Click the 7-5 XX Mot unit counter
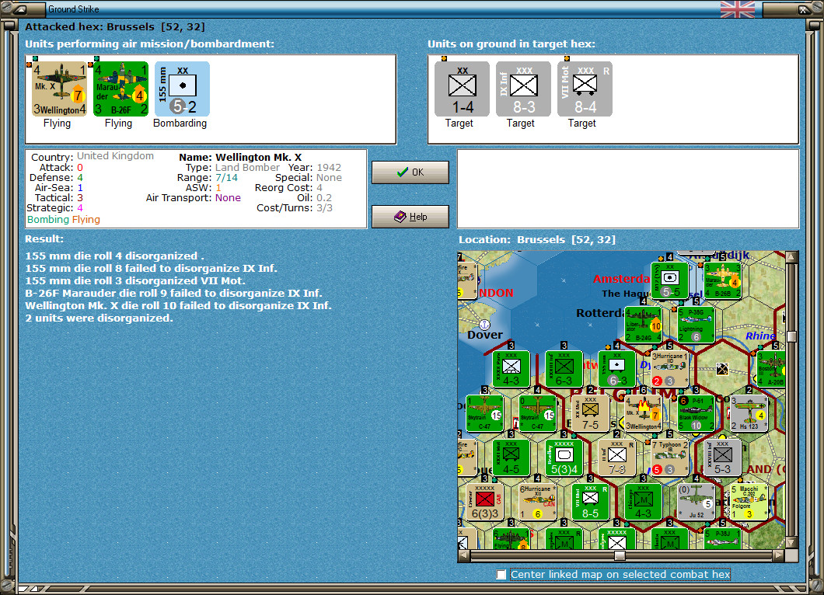The width and height of the screenshot is (824, 595). point(590,413)
